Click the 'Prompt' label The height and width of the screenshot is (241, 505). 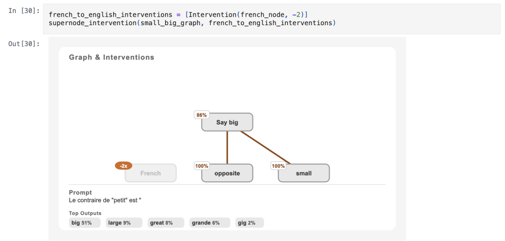(x=80, y=193)
